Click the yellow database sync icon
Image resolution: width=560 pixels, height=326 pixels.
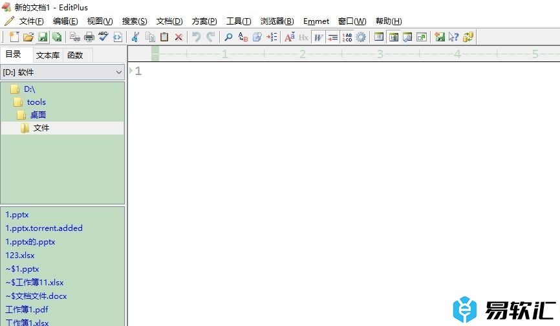pyautogui.click(x=468, y=37)
